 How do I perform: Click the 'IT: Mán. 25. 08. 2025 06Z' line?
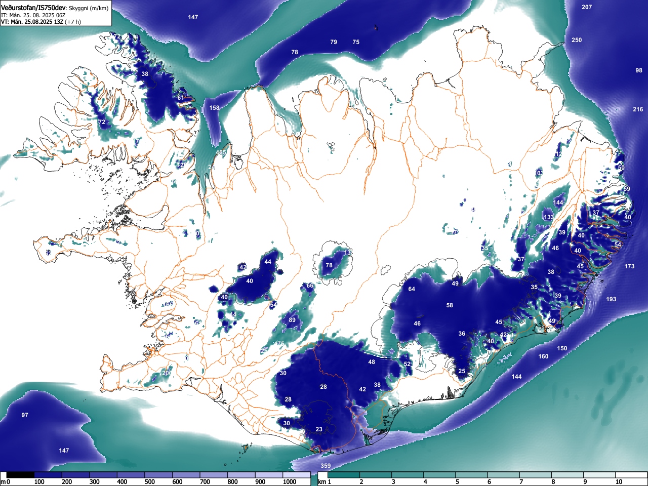point(34,15)
